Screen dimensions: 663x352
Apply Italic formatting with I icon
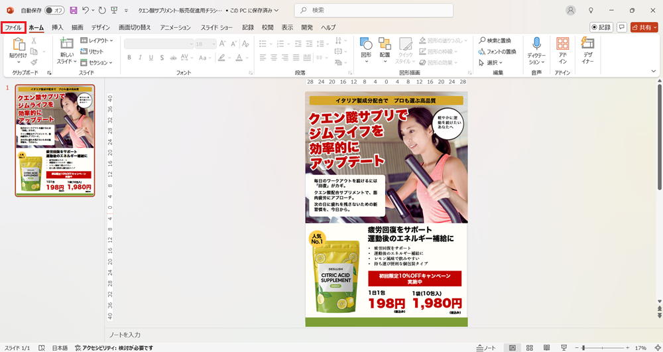click(x=140, y=58)
